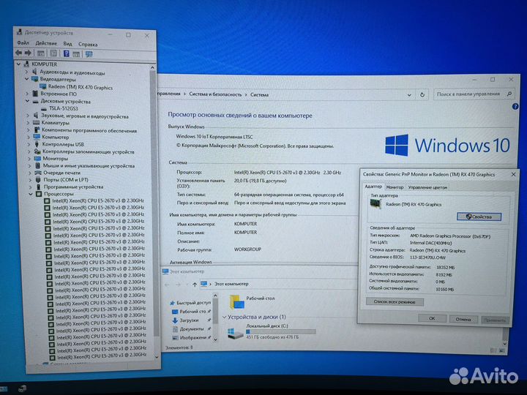Click the Мониторы category icon
Viewport: 527px width, 395px height.
point(37,158)
